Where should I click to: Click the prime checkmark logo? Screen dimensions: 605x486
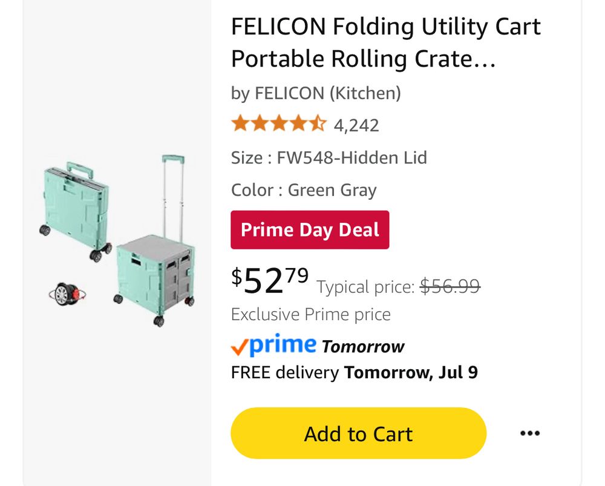tap(273, 344)
